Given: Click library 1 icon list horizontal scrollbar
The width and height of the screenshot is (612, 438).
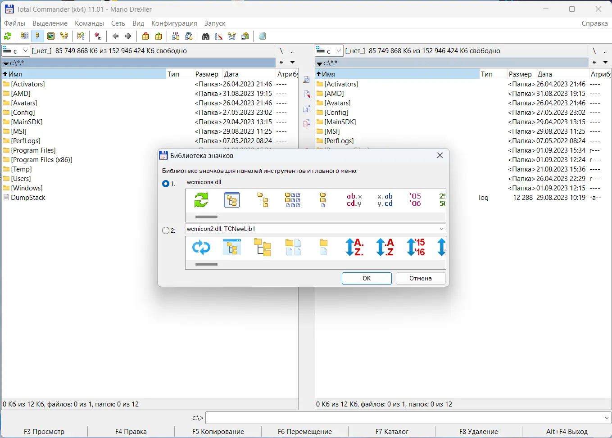Looking at the screenshot, I should (x=206, y=217).
